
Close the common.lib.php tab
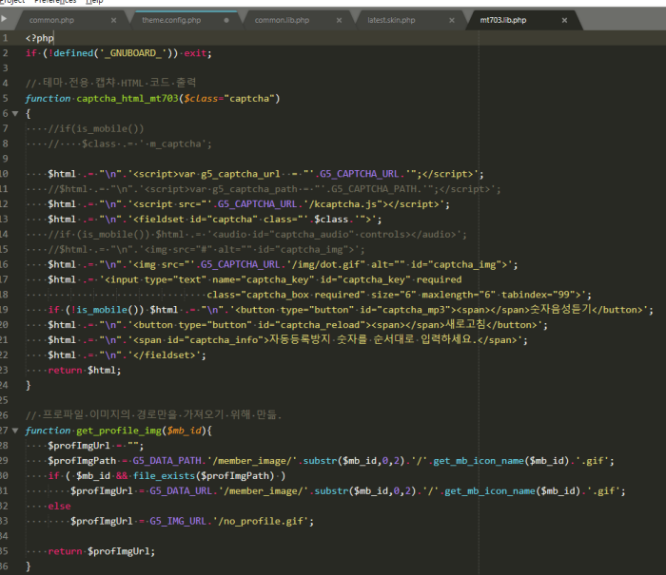click(x=340, y=19)
